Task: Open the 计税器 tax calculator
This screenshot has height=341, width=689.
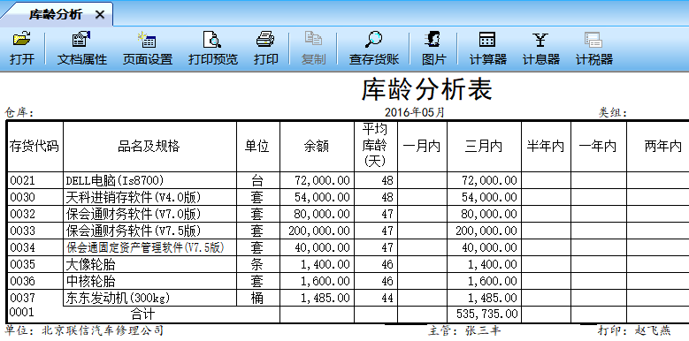Action: (594, 49)
